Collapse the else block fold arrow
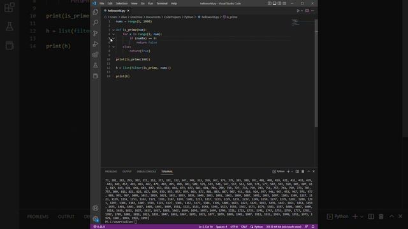The width and height of the screenshot is (408, 229). 113,46
